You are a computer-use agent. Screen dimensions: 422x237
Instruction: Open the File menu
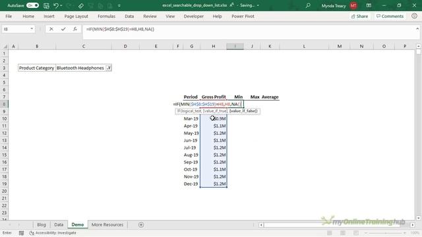[9, 16]
